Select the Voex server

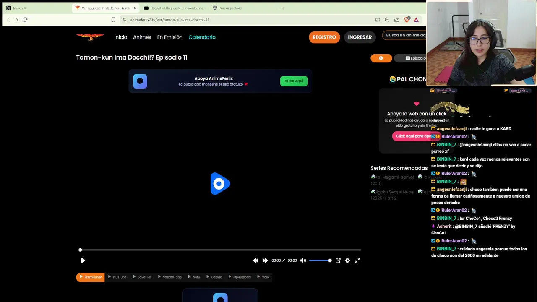263,277
